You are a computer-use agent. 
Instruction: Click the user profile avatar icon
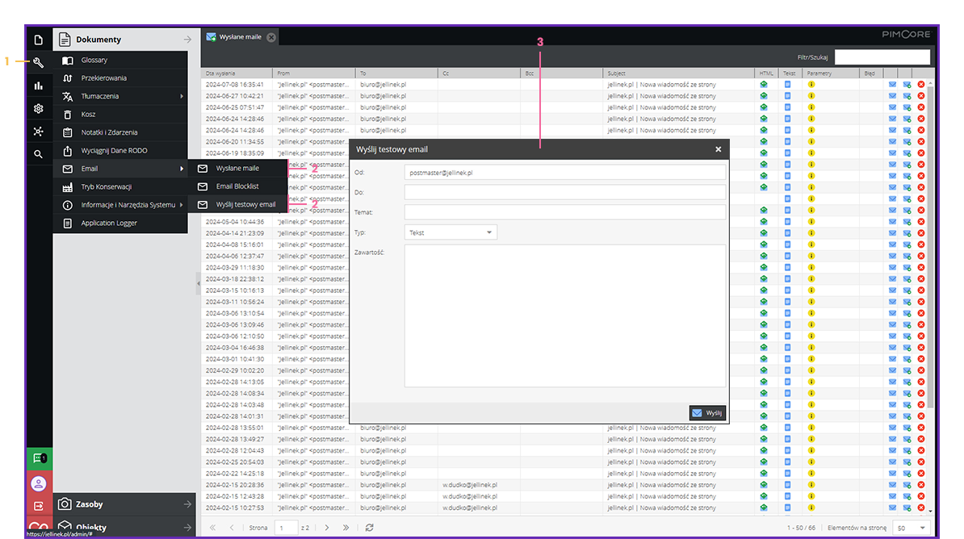(x=39, y=483)
